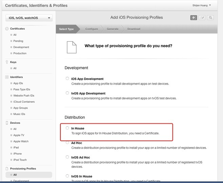Click the Provisioning Profiles document icon
This screenshot has width=223, height=183.
[7, 168]
